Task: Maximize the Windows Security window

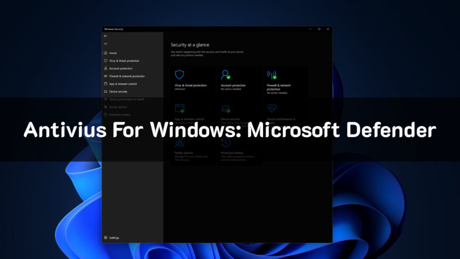Action: tap(319, 29)
